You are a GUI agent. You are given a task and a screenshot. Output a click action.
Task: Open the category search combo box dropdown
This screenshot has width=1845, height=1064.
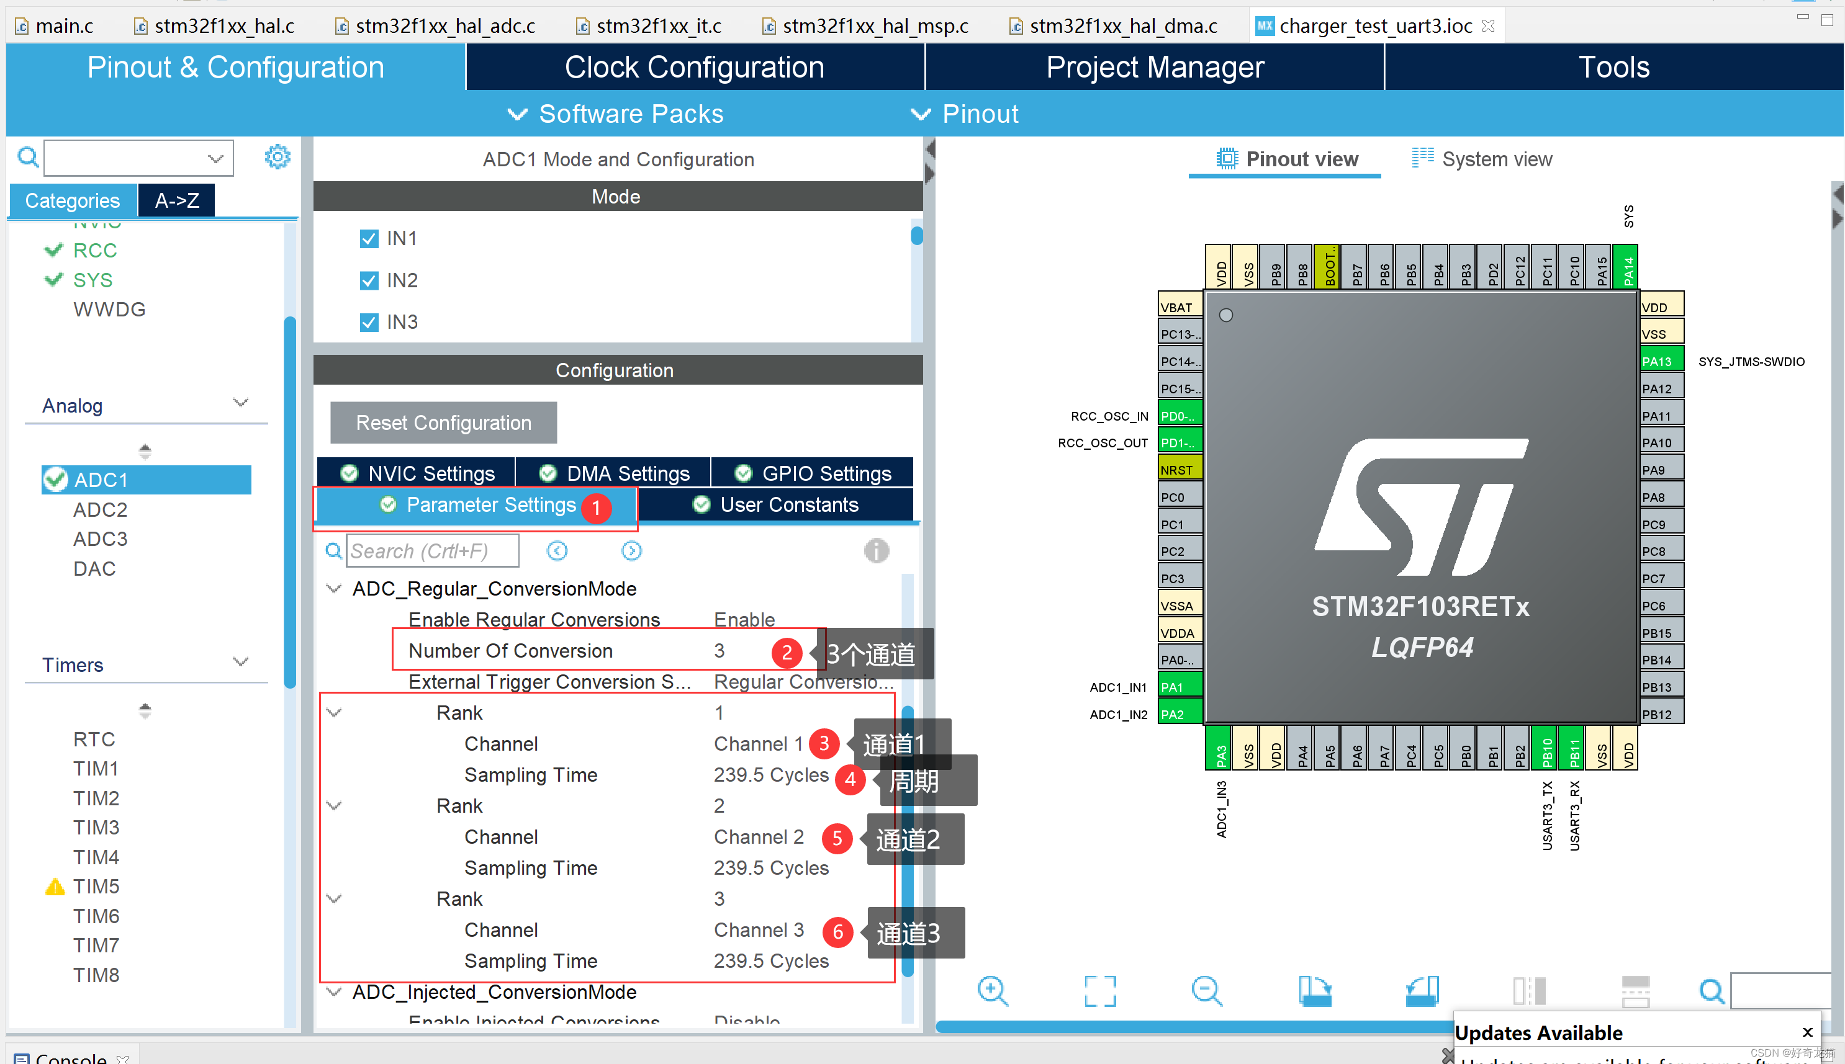click(215, 159)
